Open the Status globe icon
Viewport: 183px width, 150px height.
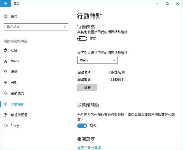click(x=6, y=50)
